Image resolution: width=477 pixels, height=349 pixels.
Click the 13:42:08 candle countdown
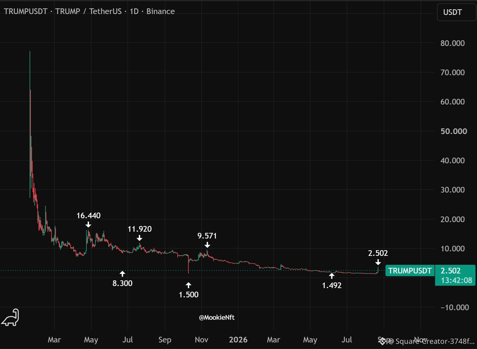pos(456,280)
